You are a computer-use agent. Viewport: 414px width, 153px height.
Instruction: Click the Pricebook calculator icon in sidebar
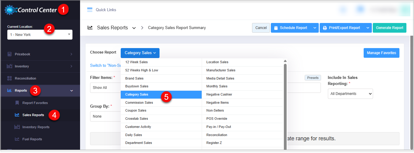tap(9, 54)
